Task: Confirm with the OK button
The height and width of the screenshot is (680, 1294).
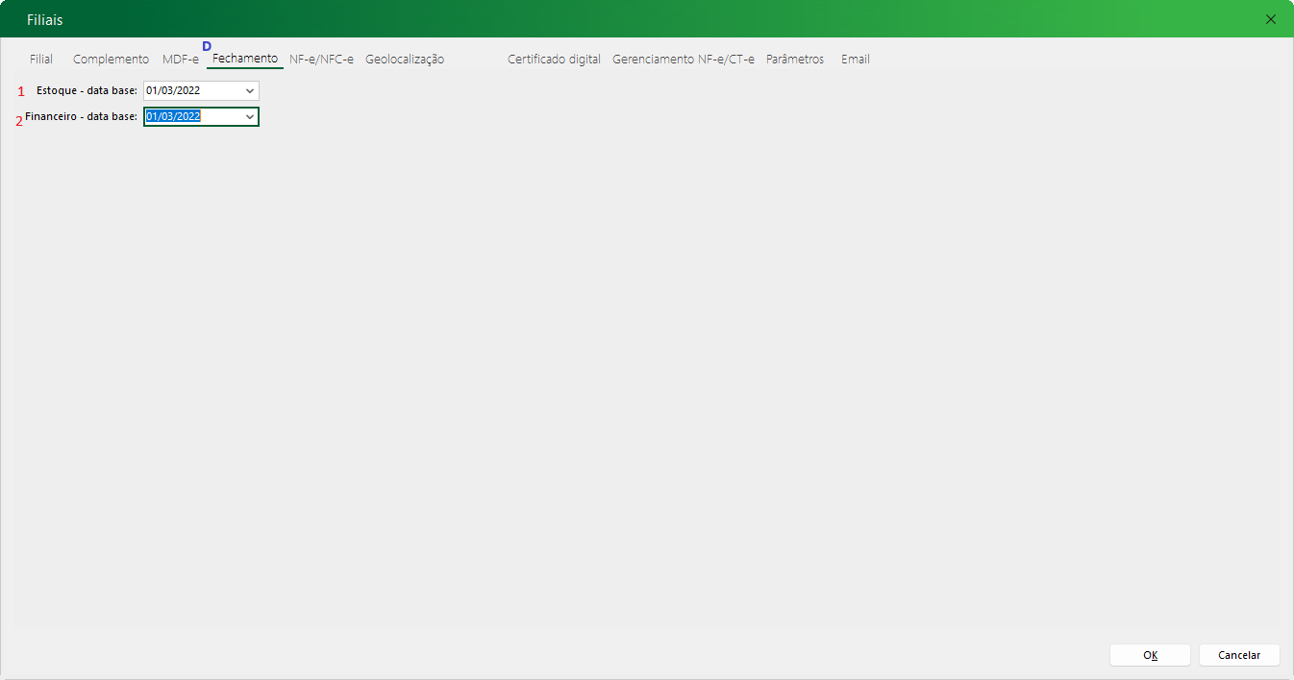Action: point(1150,655)
